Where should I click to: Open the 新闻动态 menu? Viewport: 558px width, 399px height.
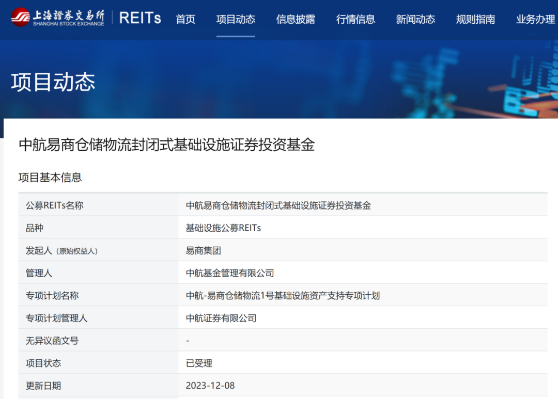click(415, 19)
